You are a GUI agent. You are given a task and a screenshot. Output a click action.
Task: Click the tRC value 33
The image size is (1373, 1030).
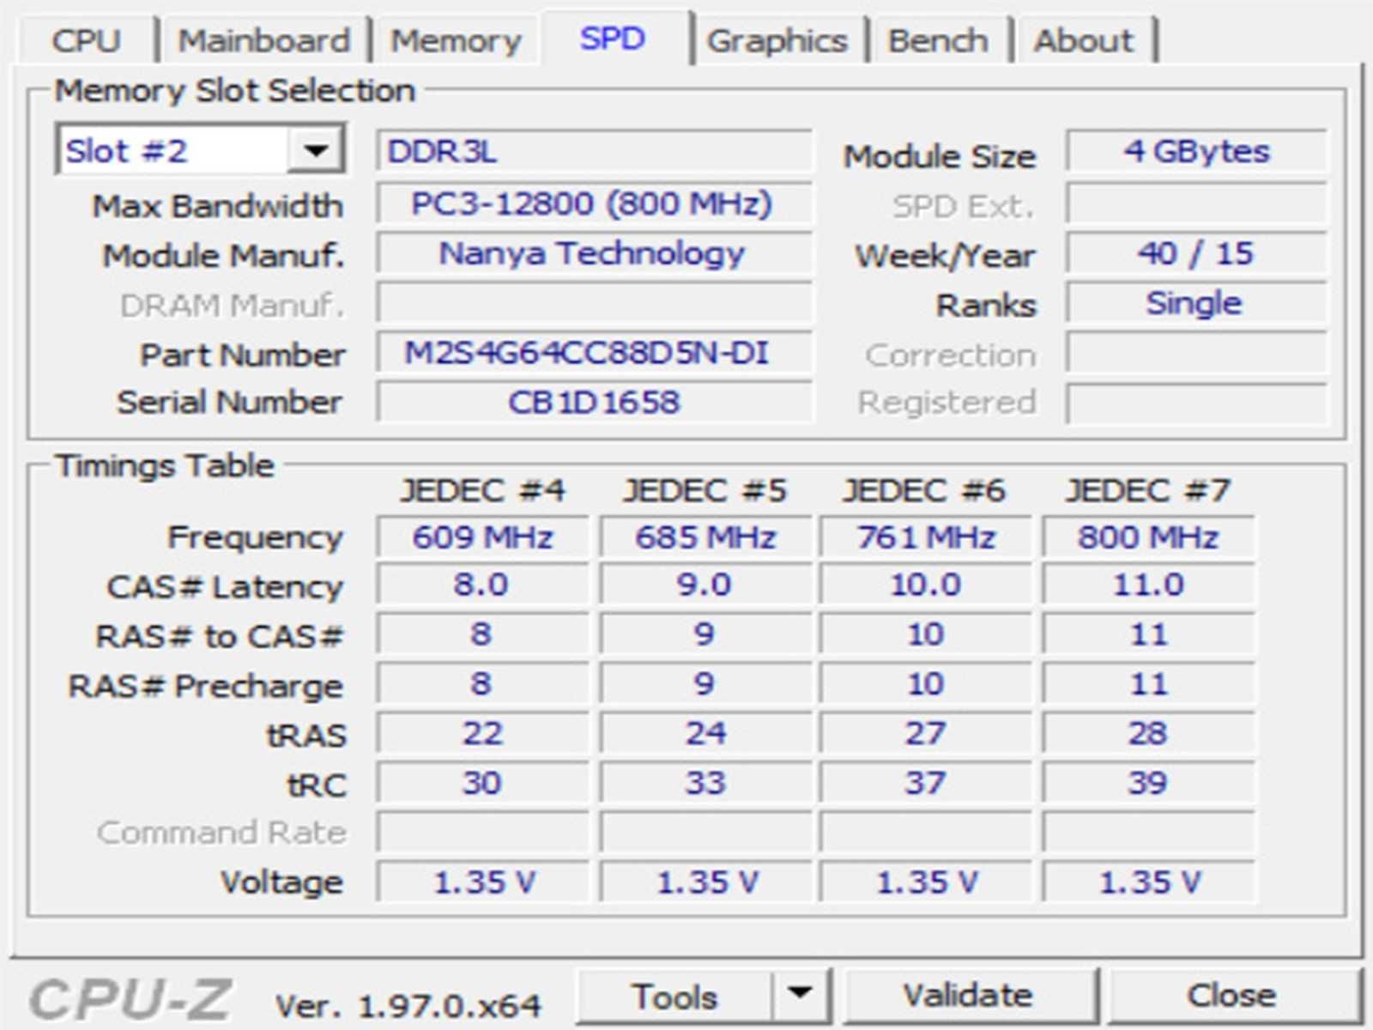[x=705, y=783]
